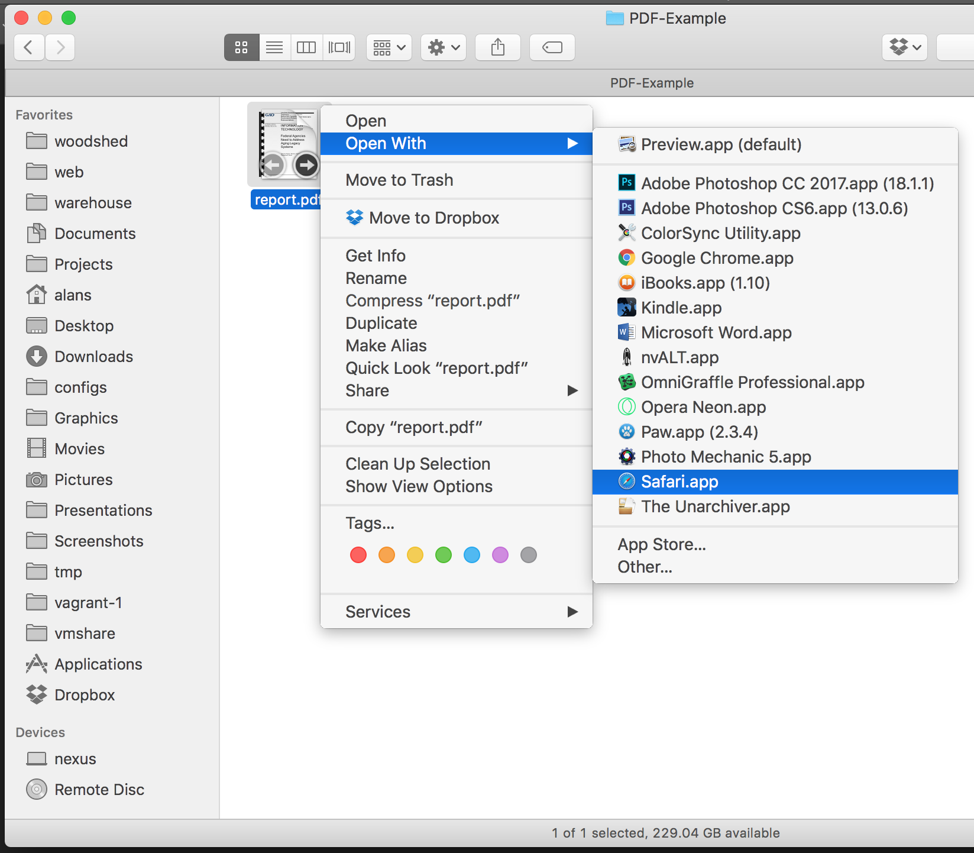
Task: Apply the orange tag color
Action: (x=387, y=555)
